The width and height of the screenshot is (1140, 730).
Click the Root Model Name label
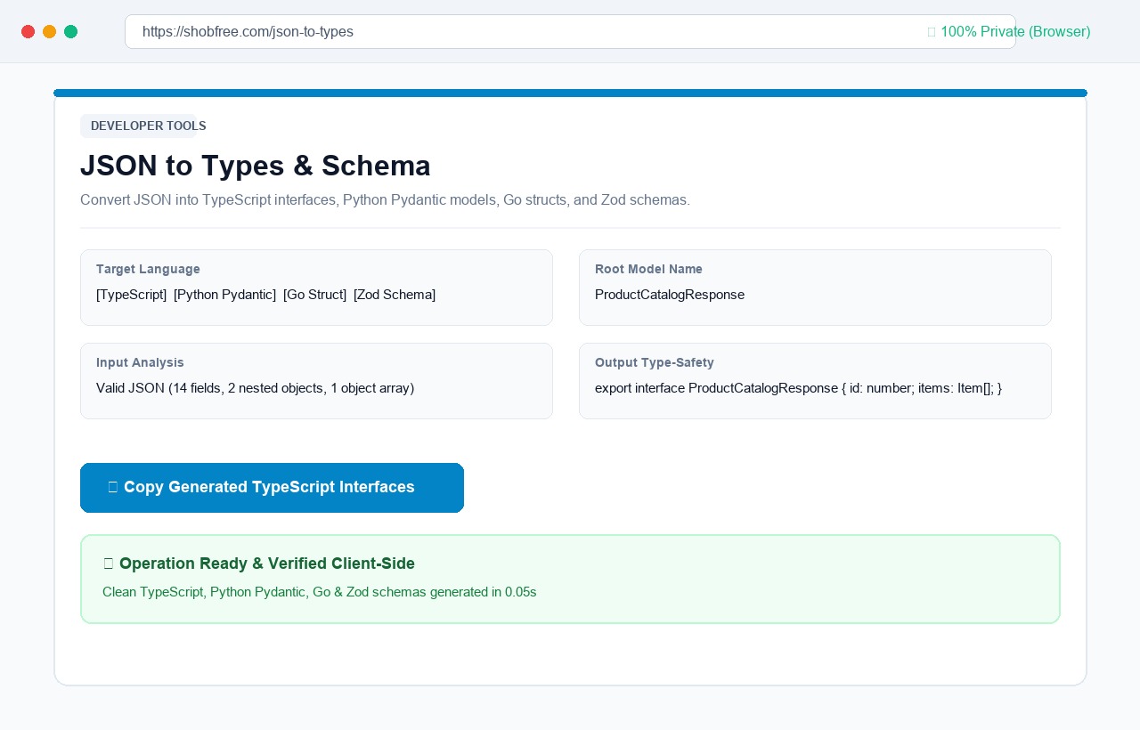point(648,269)
